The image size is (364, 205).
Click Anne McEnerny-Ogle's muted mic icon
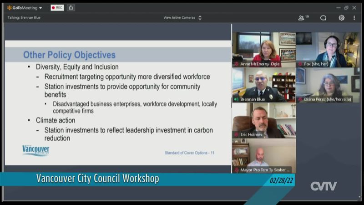(237, 64)
